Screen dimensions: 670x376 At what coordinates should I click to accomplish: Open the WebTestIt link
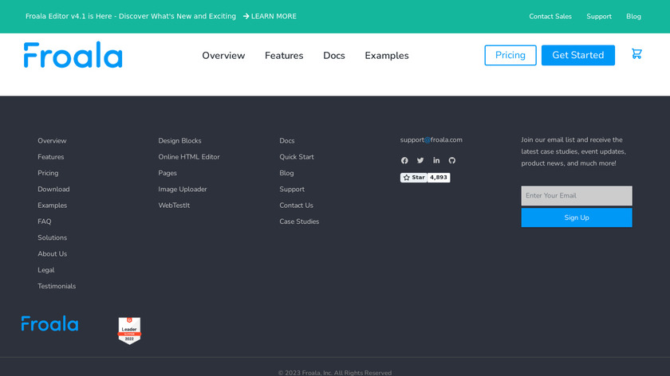tap(174, 206)
